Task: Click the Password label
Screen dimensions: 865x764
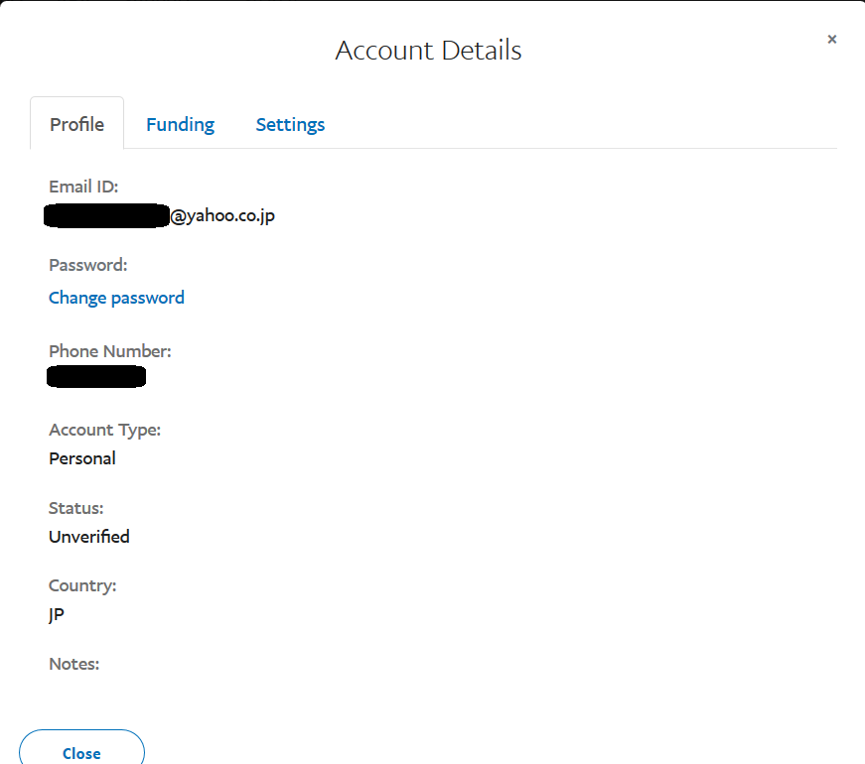Action: click(x=88, y=265)
